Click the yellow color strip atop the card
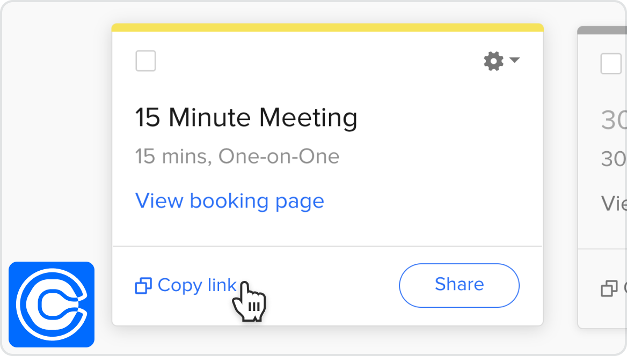This screenshot has width=627, height=356. click(x=327, y=27)
